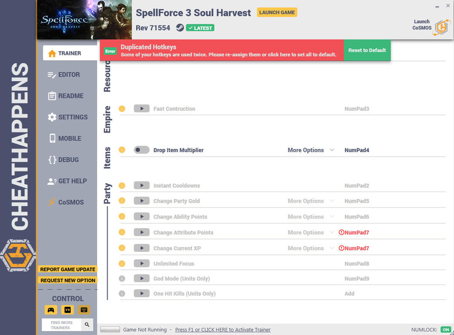Image resolution: width=454 pixels, height=335 pixels.
Task: Click the info icon for Instant Cooldowns
Action: click(122, 185)
